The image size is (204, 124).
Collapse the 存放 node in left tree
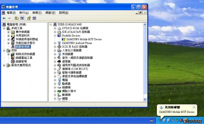tap(4, 50)
